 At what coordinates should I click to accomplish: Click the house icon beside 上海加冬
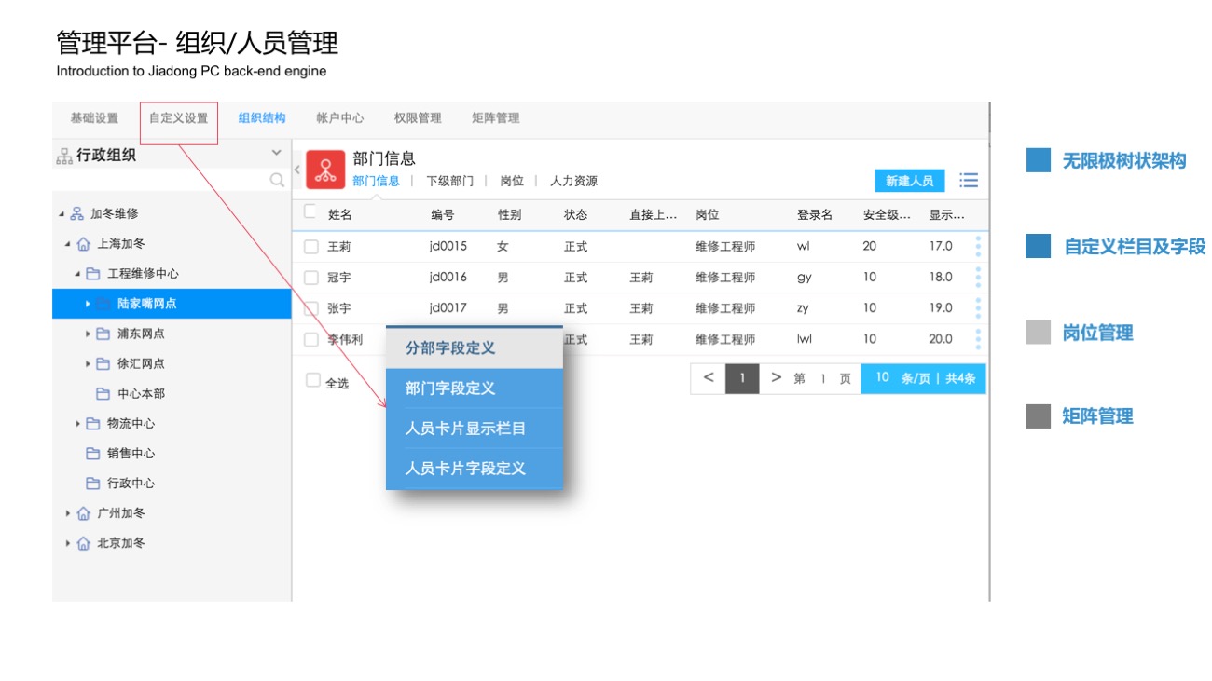click(x=83, y=244)
